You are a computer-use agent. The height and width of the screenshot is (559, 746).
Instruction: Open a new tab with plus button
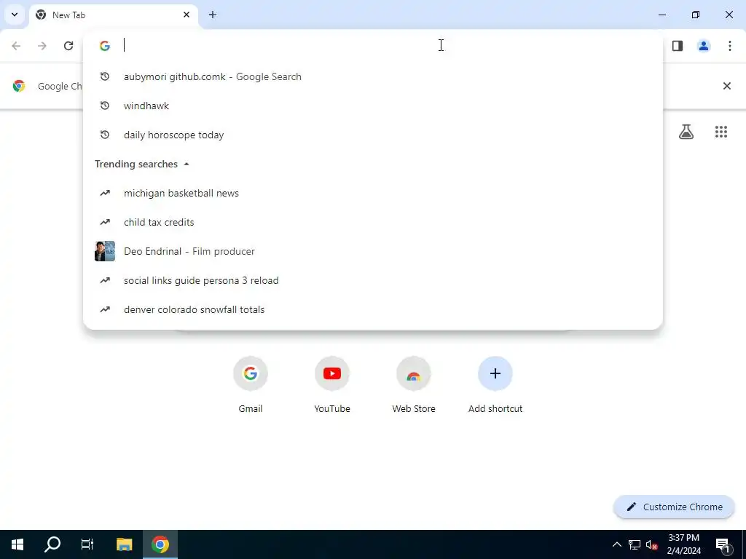[x=213, y=15]
